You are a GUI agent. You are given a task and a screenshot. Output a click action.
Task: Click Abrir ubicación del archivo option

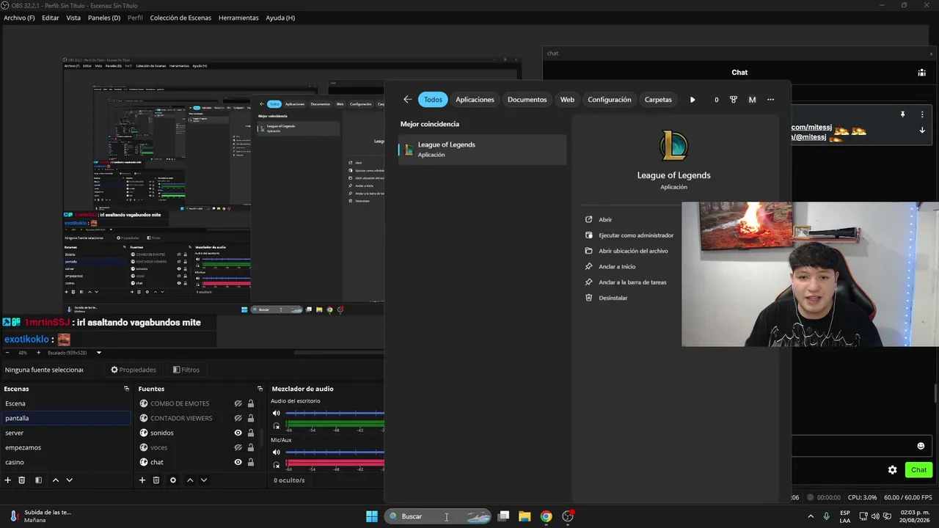click(626, 251)
